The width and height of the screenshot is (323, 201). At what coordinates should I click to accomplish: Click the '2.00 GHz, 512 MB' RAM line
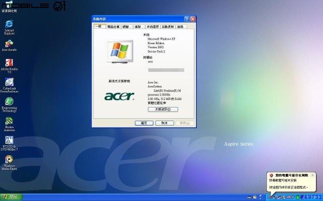click(x=165, y=99)
